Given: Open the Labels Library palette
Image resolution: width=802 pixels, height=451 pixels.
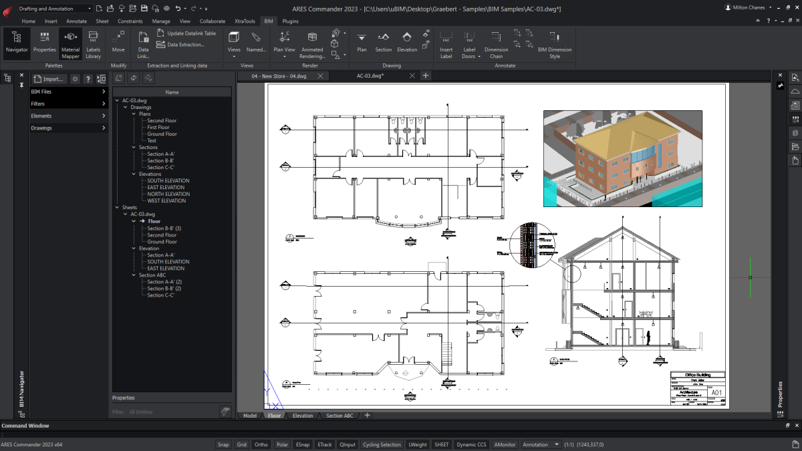Looking at the screenshot, I should point(93,43).
